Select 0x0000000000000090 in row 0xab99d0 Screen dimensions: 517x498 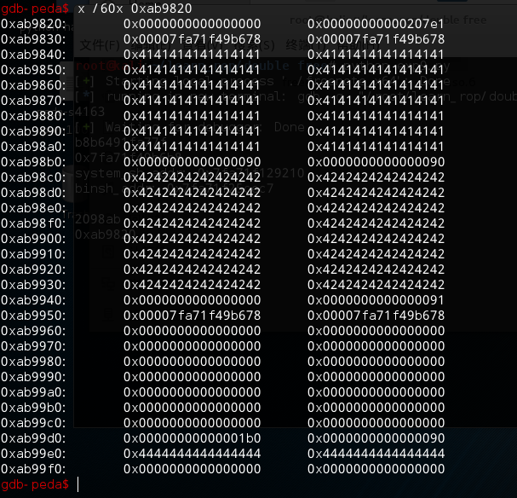click(x=376, y=438)
